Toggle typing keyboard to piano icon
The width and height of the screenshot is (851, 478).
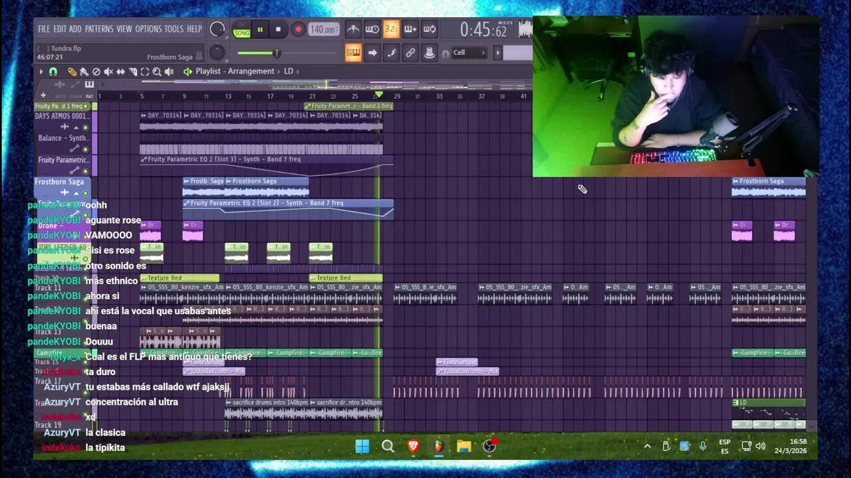tap(353, 52)
